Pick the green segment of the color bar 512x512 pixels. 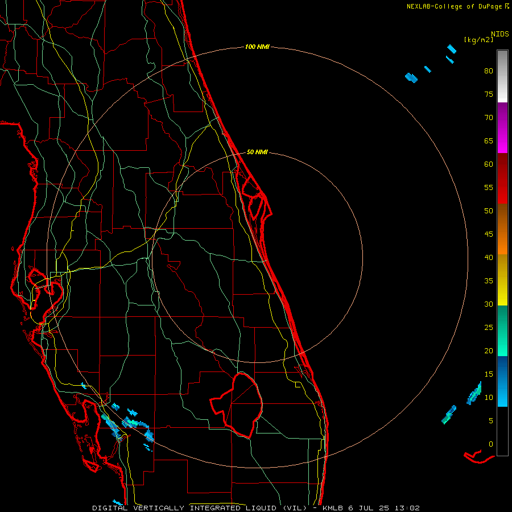(502, 331)
